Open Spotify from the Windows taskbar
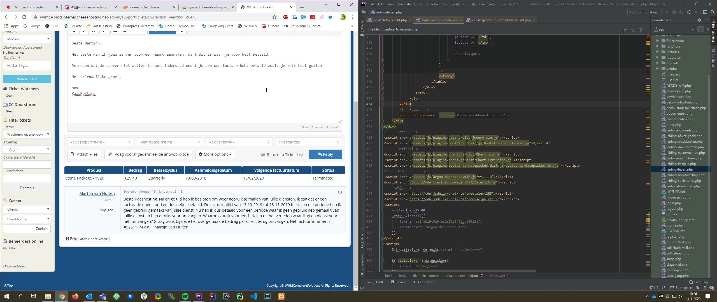This screenshot has width=717, height=302. click(185, 296)
